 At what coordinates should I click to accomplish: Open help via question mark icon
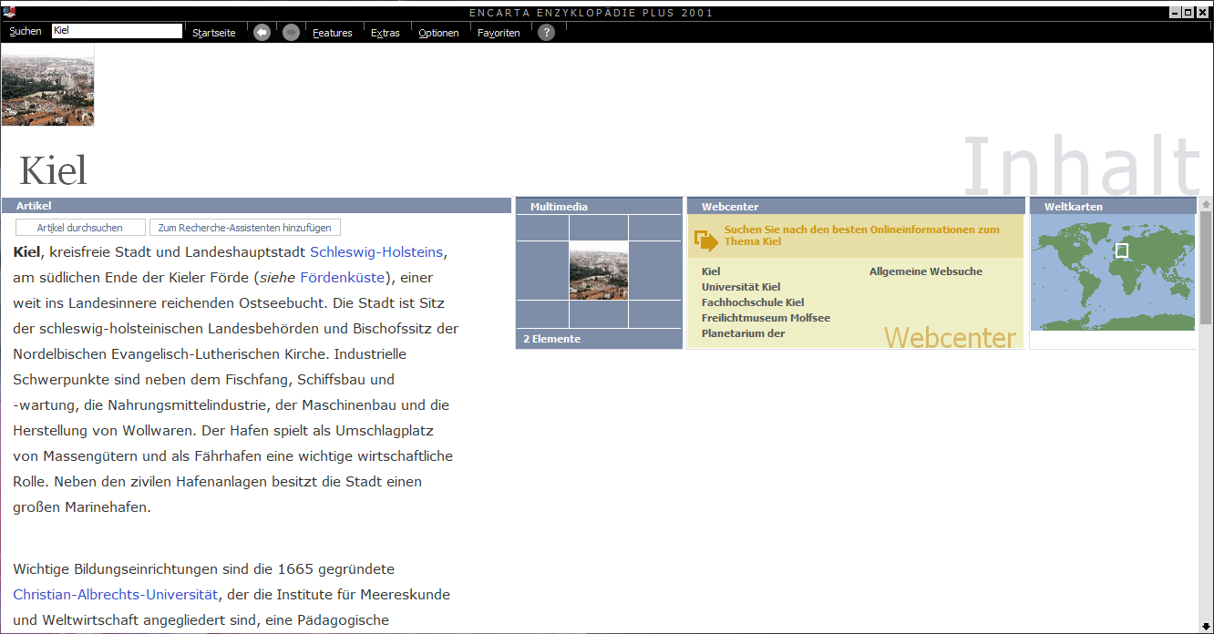click(546, 33)
